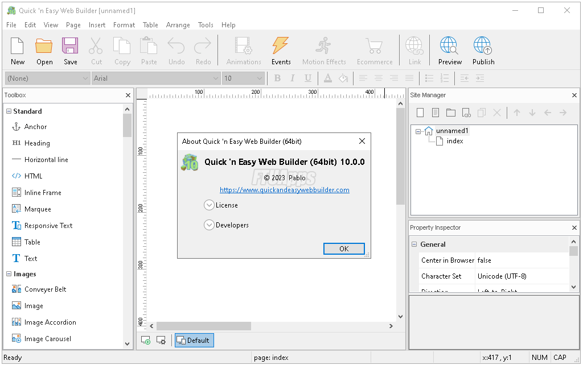Save the project using Save icon
The height and width of the screenshot is (365, 583).
[x=70, y=51]
